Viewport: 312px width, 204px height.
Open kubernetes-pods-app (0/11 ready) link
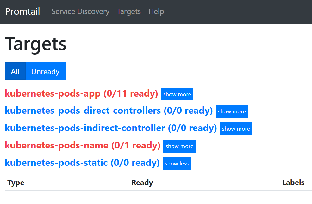point(81,93)
